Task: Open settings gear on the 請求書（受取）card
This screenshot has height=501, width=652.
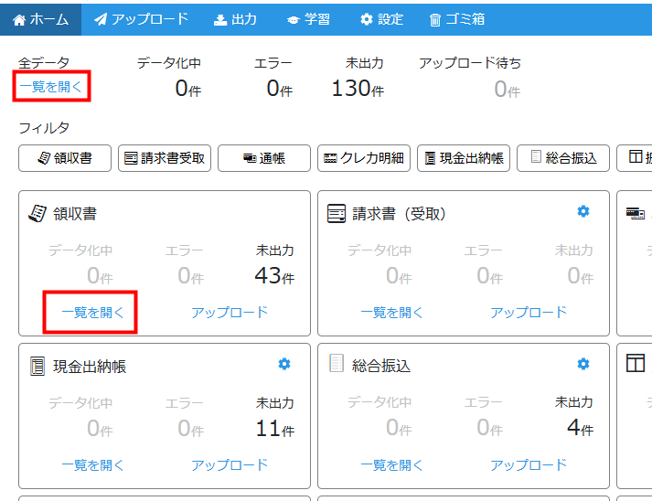Action: (x=583, y=211)
